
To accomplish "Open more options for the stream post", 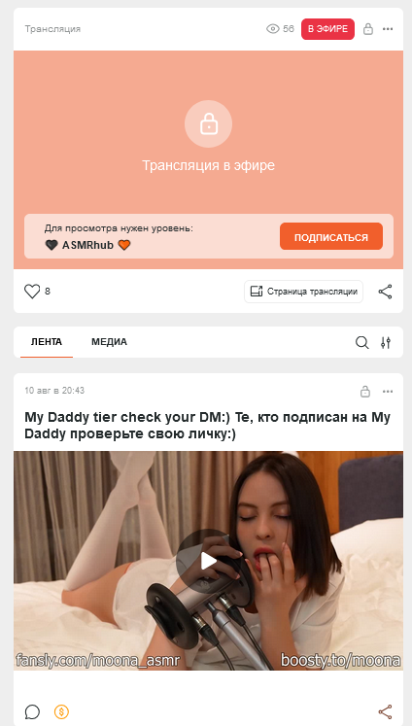I will click(x=388, y=29).
